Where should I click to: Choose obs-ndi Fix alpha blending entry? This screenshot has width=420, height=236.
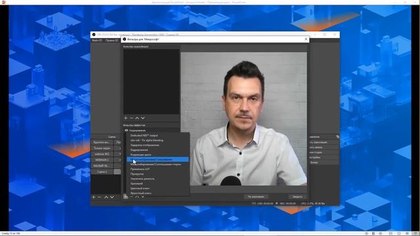point(157,140)
